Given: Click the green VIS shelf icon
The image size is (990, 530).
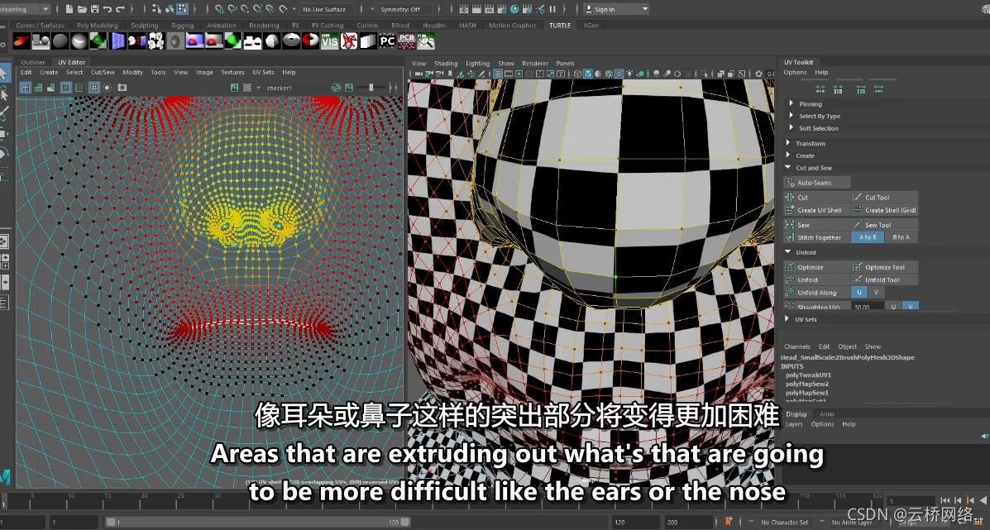Looking at the screenshot, I should tap(329, 41).
